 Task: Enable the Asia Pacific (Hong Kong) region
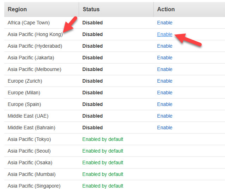pyautogui.click(x=165, y=34)
